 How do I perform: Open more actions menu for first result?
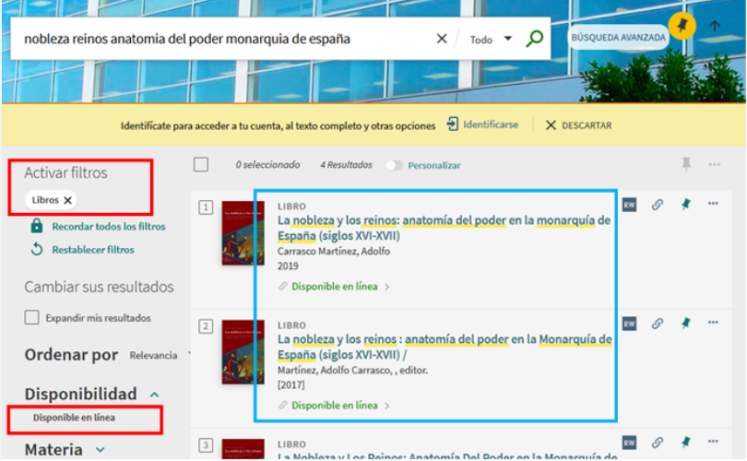tap(713, 205)
